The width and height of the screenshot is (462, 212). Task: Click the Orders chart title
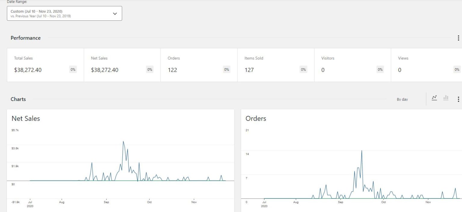pyautogui.click(x=256, y=119)
